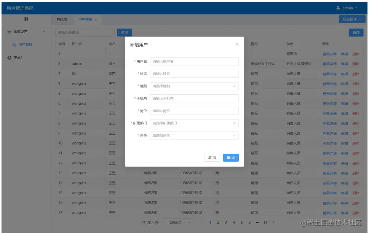Click 编辑 for row 15
This screenshot has height=234, width=369.
[x=345, y=193]
